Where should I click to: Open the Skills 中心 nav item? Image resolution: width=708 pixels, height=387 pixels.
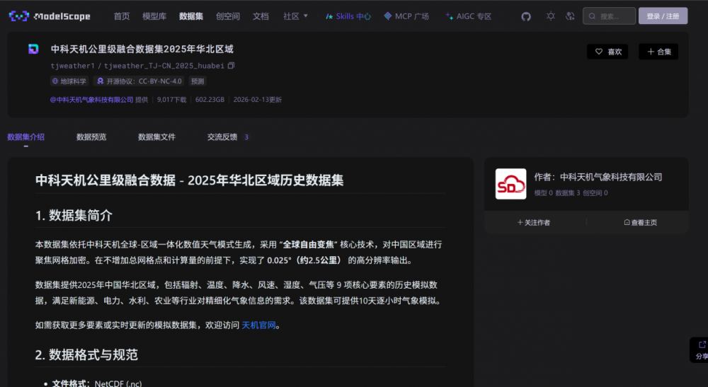pyautogui.click(x=348, y=16)
